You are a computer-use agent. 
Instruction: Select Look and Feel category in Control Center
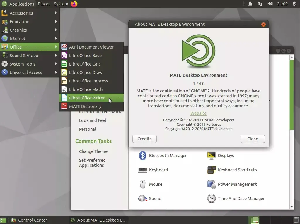pos(93,120)
